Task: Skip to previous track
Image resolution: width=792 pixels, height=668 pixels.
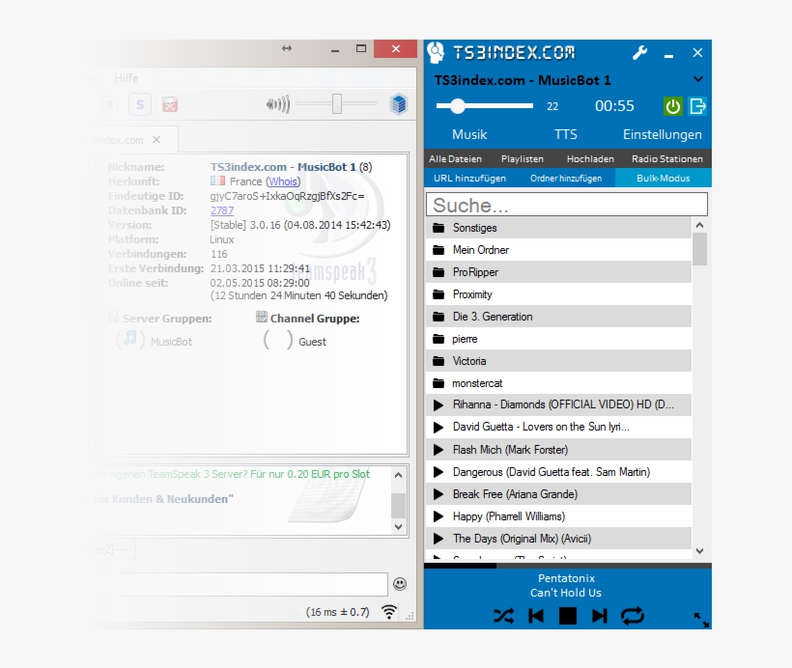Action: tap(536, 616)
